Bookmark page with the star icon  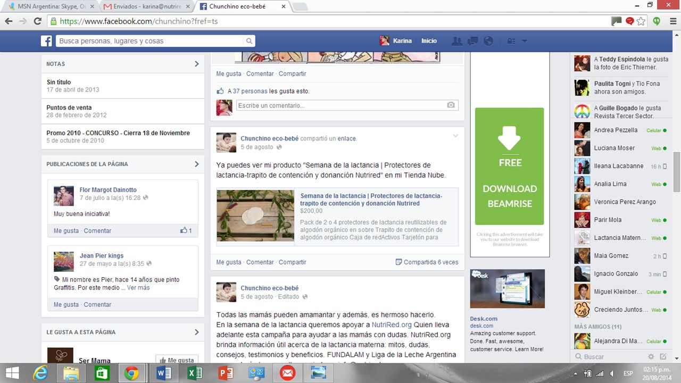[641, 21]
